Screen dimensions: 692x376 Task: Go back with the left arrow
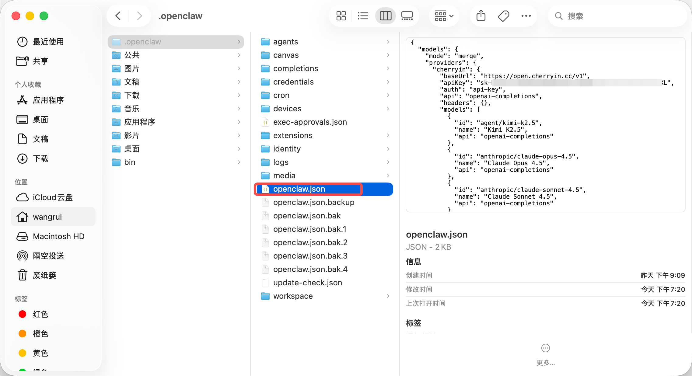click(118, 16)
